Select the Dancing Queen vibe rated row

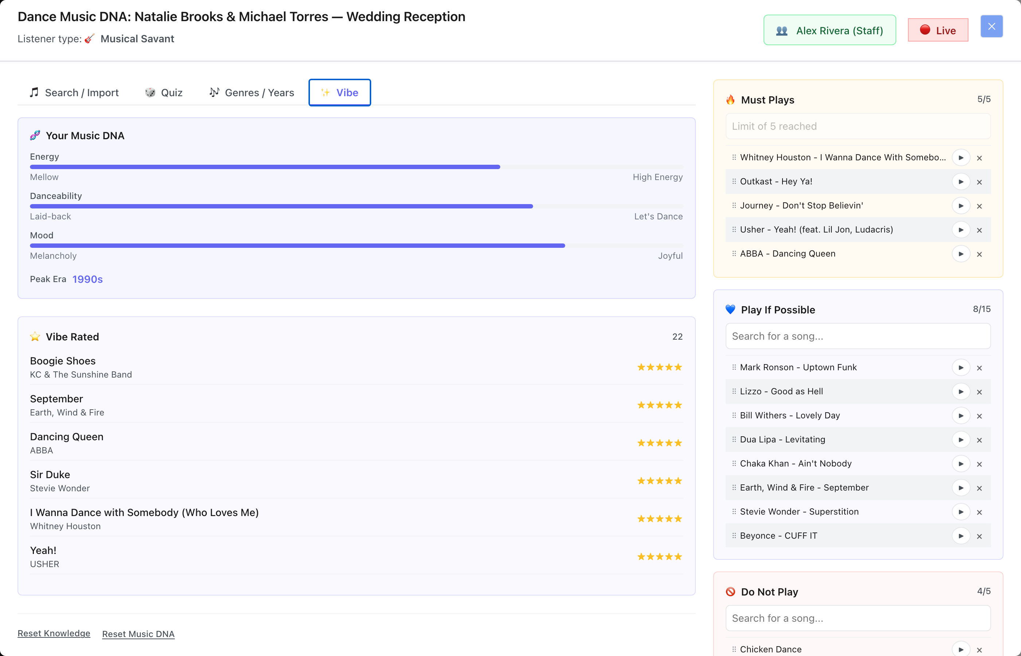coord(356,442)
